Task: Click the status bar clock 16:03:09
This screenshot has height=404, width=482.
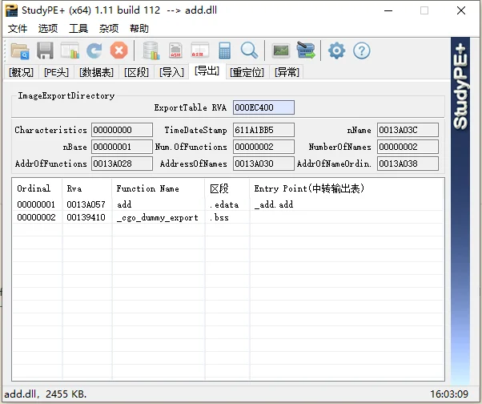Action: [449, 394]
